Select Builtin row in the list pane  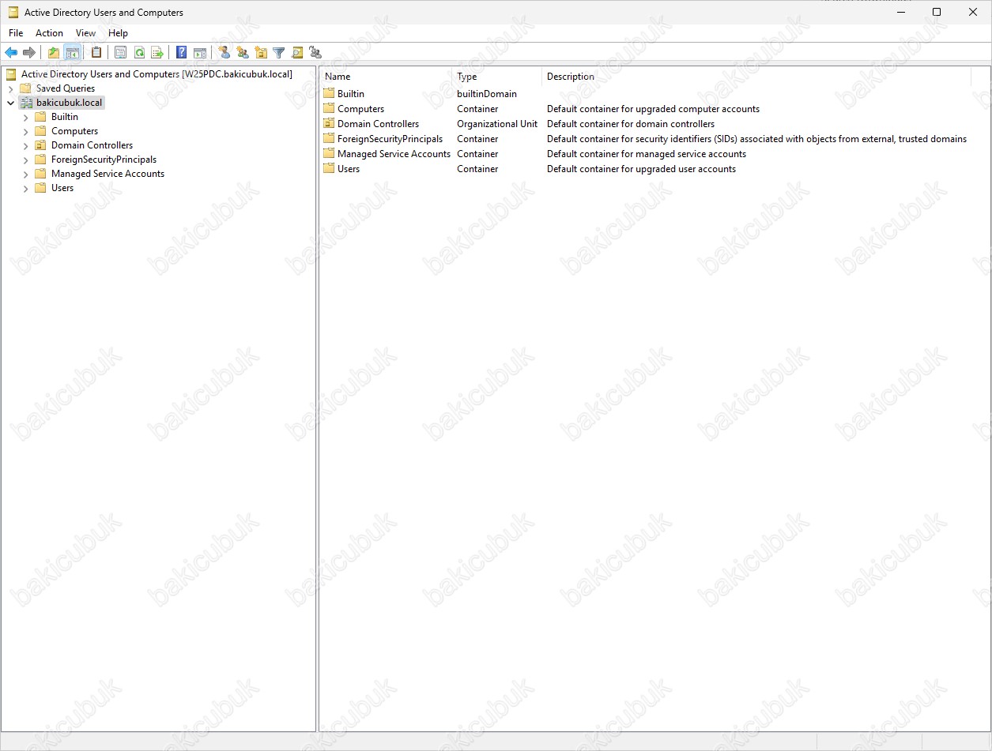(x=351, y=94)
